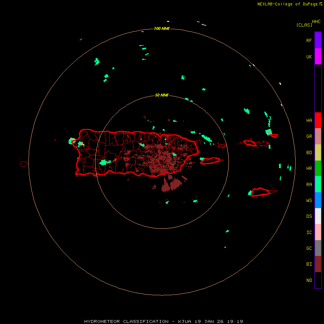Click the HA red legend swatch
The height and width of the screenshot is (324, 324).
pyautogui.click(x=318, y=120)
